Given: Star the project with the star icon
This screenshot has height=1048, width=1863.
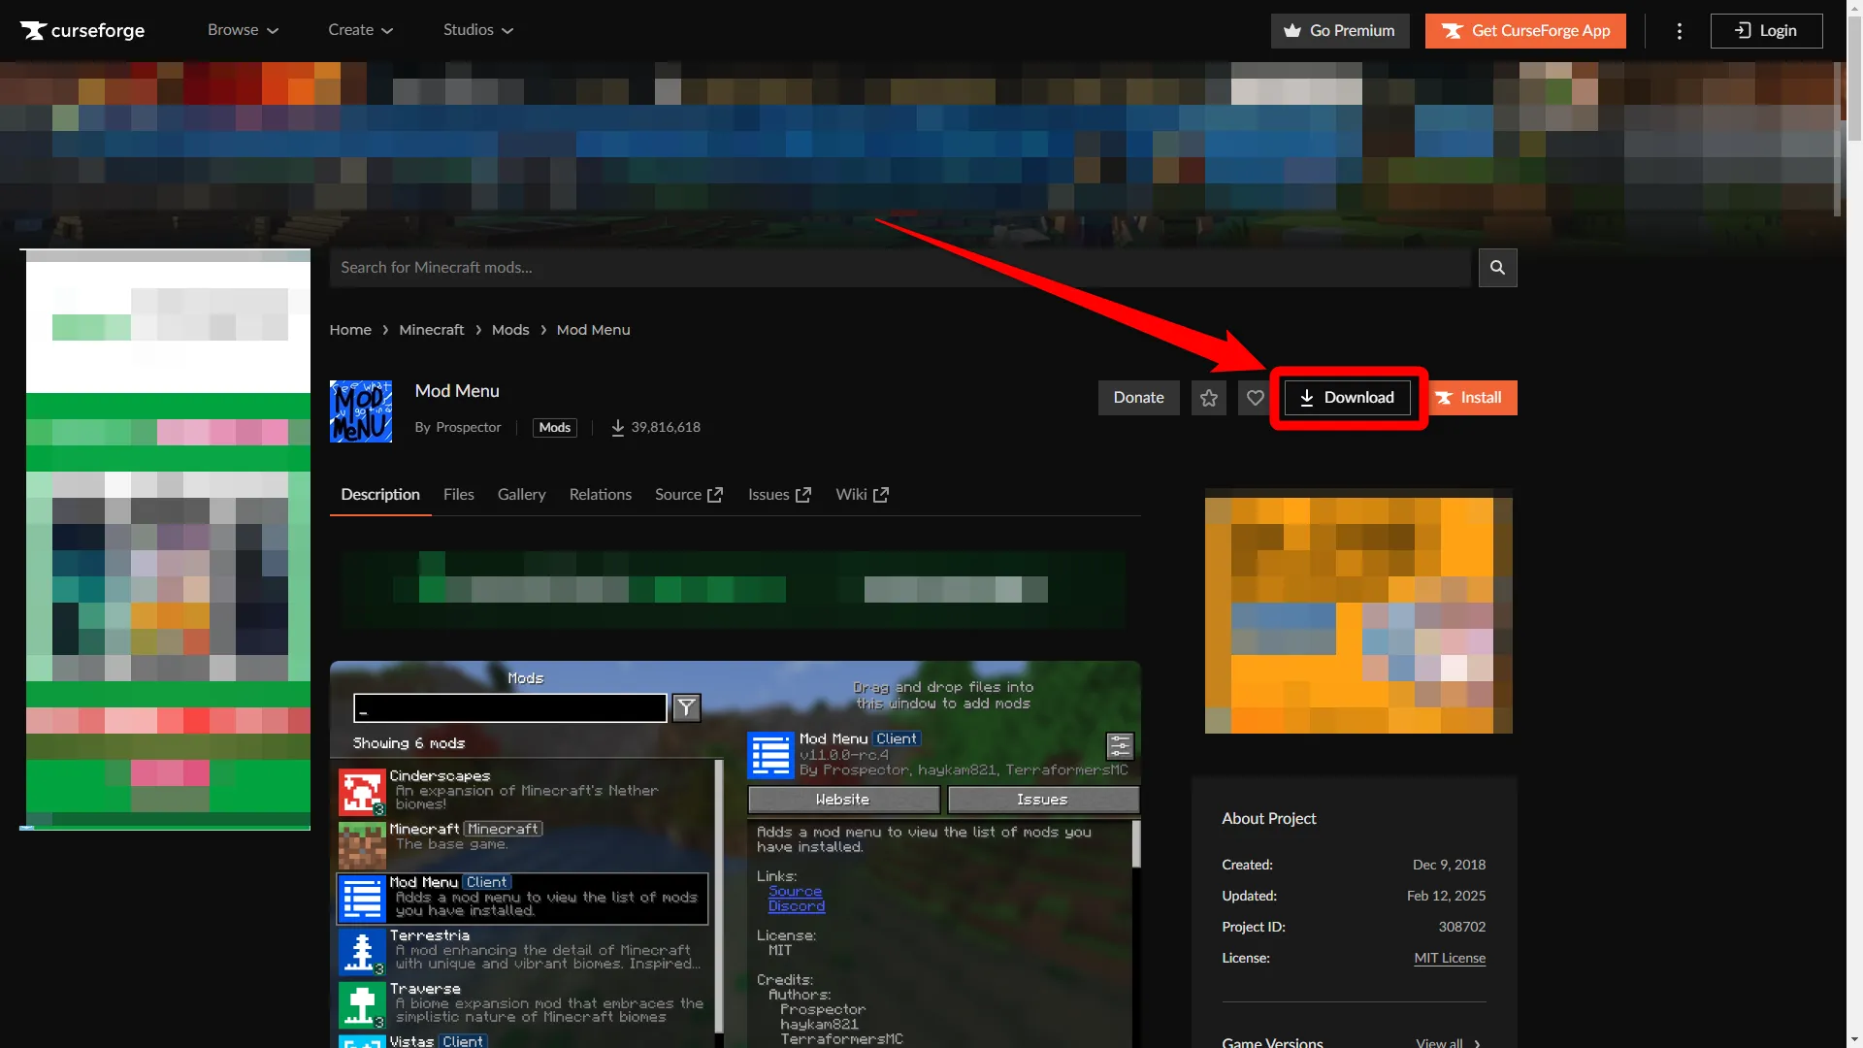Looking at the screenshot, I should coord(1209,398).
